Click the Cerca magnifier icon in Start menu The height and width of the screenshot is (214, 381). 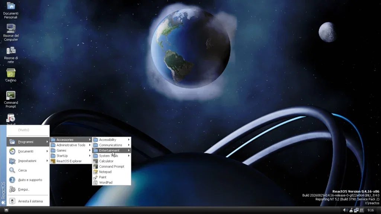point(12,170)
